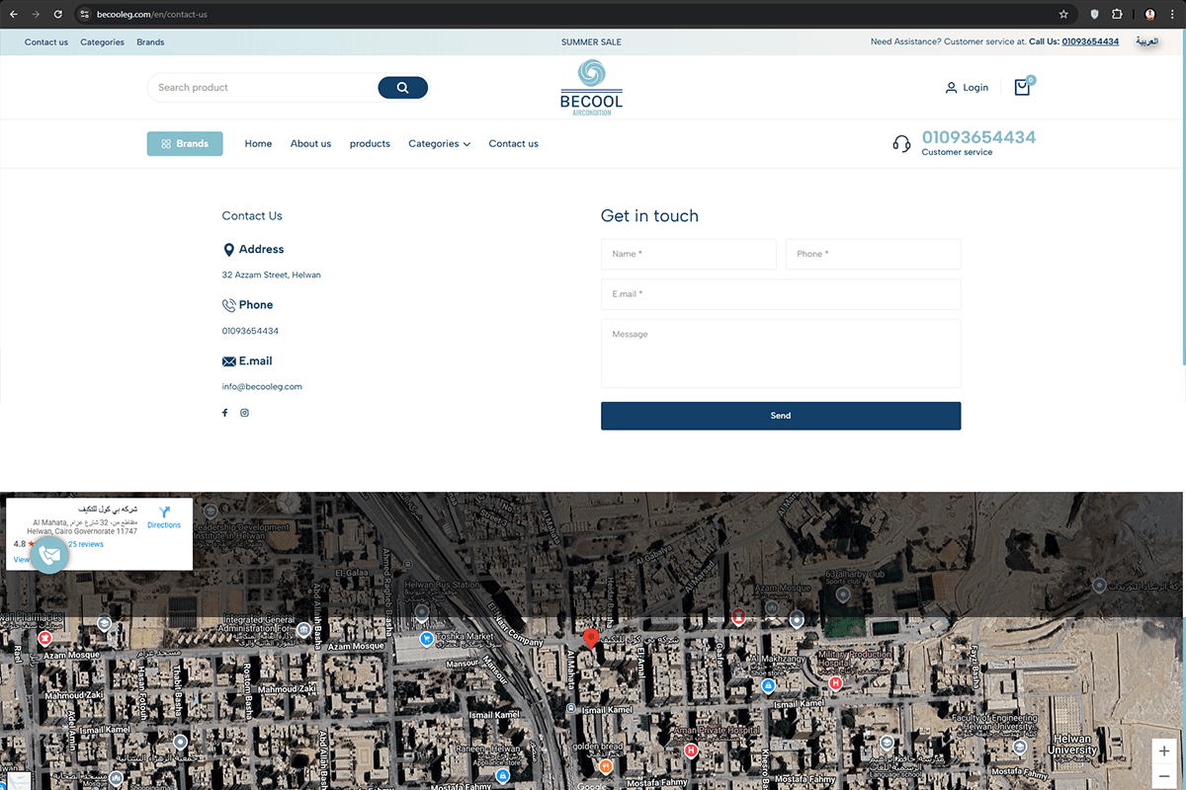This screenshot has height=790, width=1186.
Task: Open Directions on the map card
Action: click(164, 517)
